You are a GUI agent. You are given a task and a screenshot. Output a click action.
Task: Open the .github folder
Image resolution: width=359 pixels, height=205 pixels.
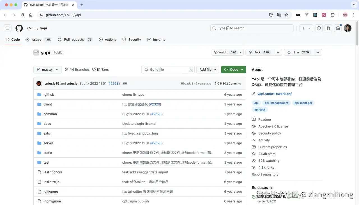coord(49,95)
